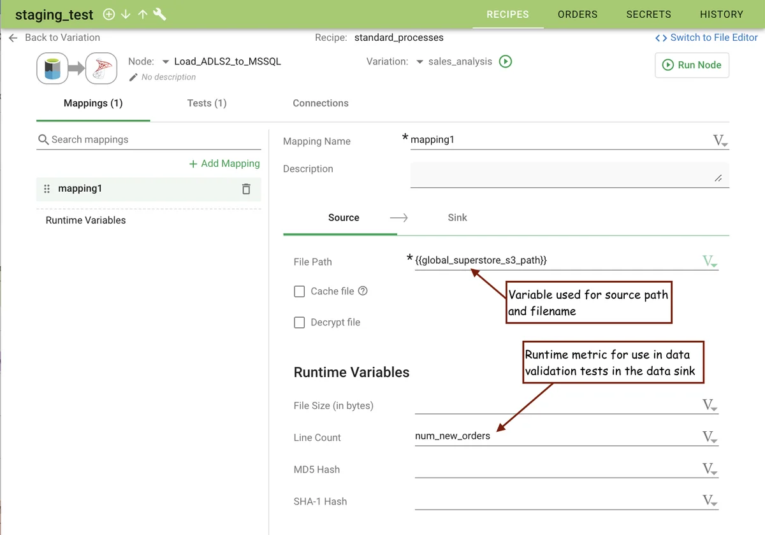Click the pencil icon to edit description
This screenshot has height=535, width=765.
133,77
